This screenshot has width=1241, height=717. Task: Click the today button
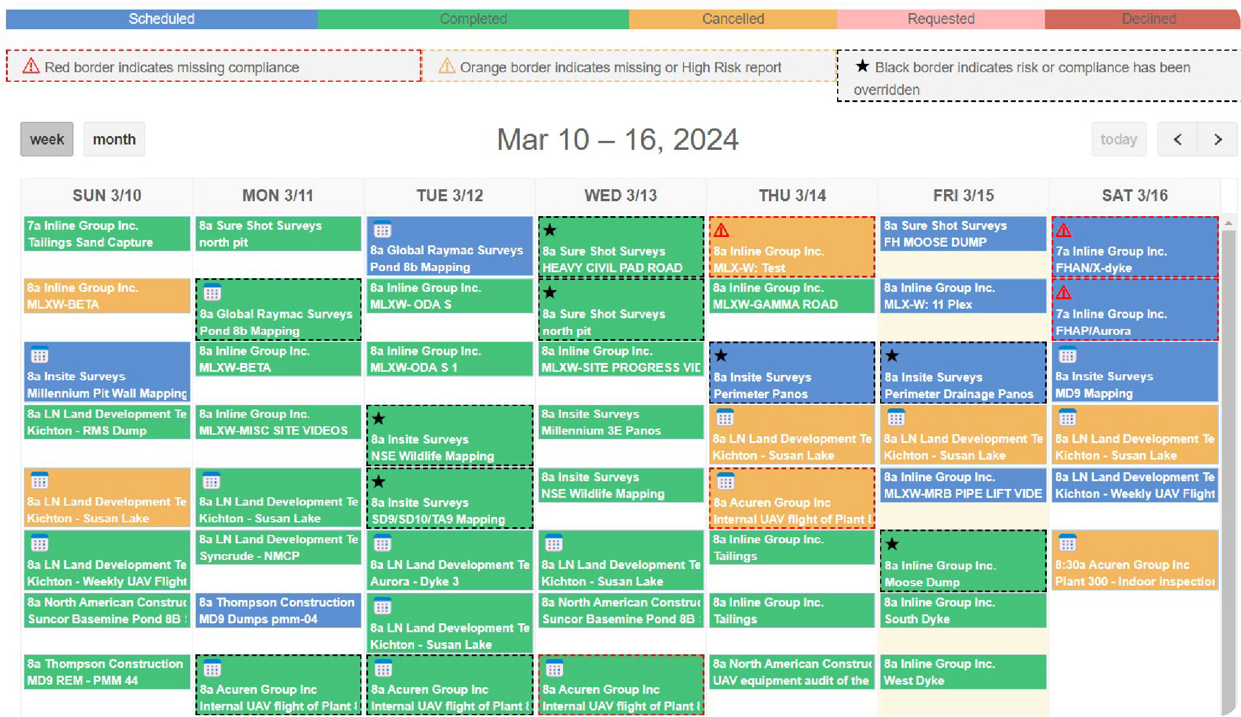(x=1119, y=139)
